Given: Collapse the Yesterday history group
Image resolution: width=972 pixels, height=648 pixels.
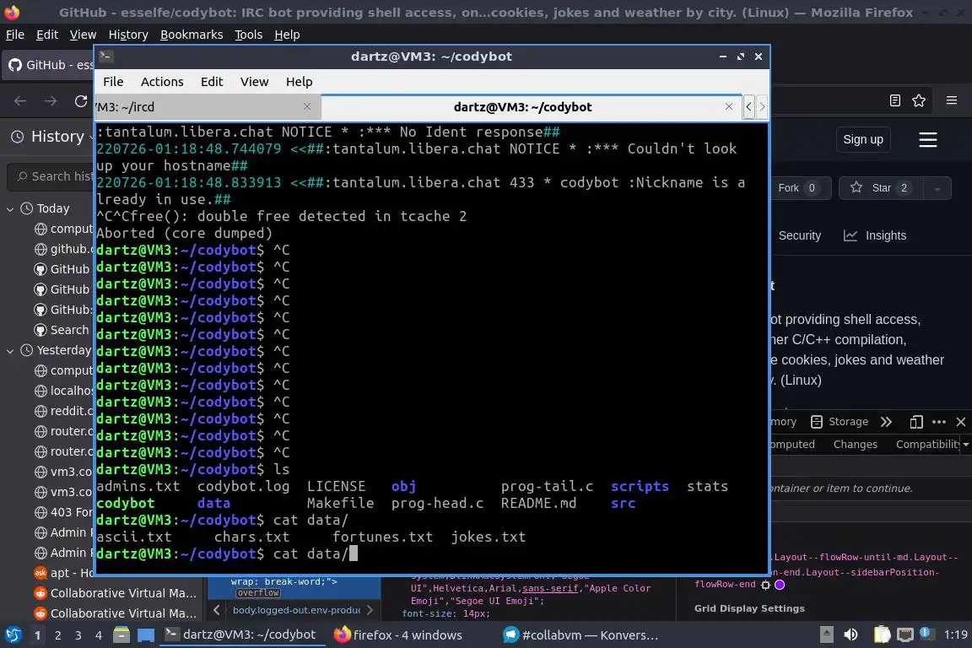Looking at the screenshot, I should pos(10,351).
